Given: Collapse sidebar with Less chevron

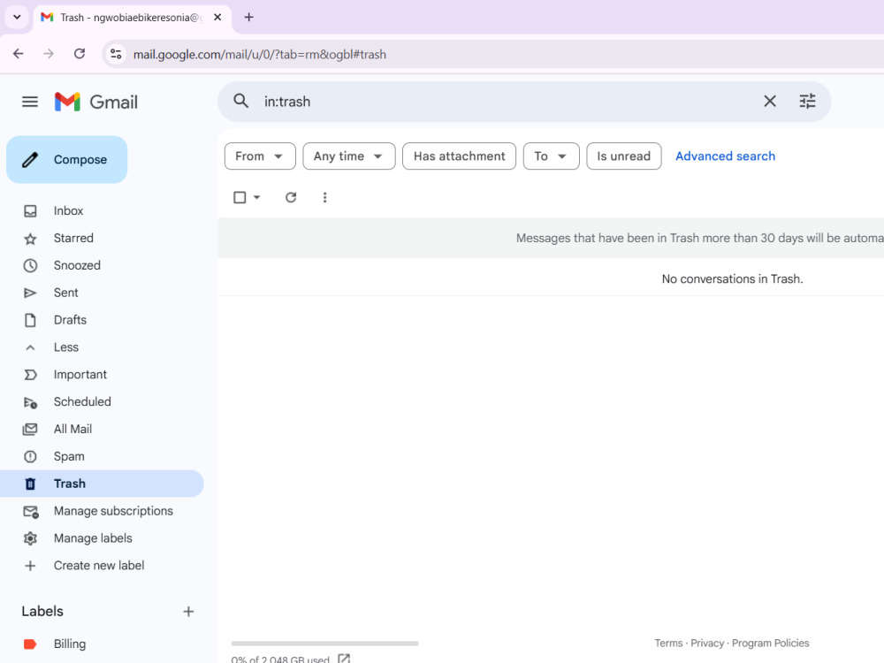Looking at the screenshot, I should click(30, 347).
